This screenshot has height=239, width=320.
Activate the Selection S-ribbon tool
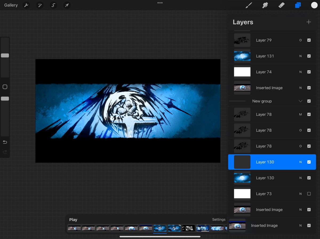[x=54, y=5]
